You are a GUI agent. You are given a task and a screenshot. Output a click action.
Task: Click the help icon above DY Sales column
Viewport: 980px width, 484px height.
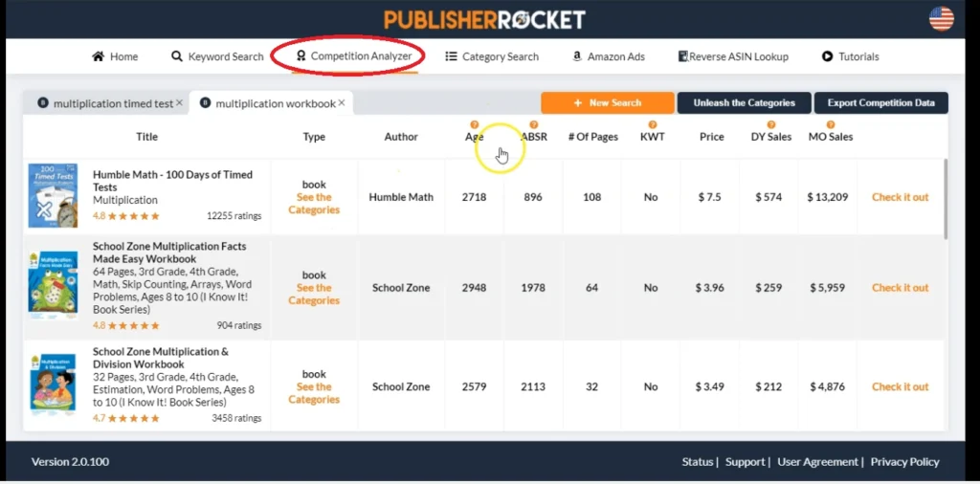point(771,124)
